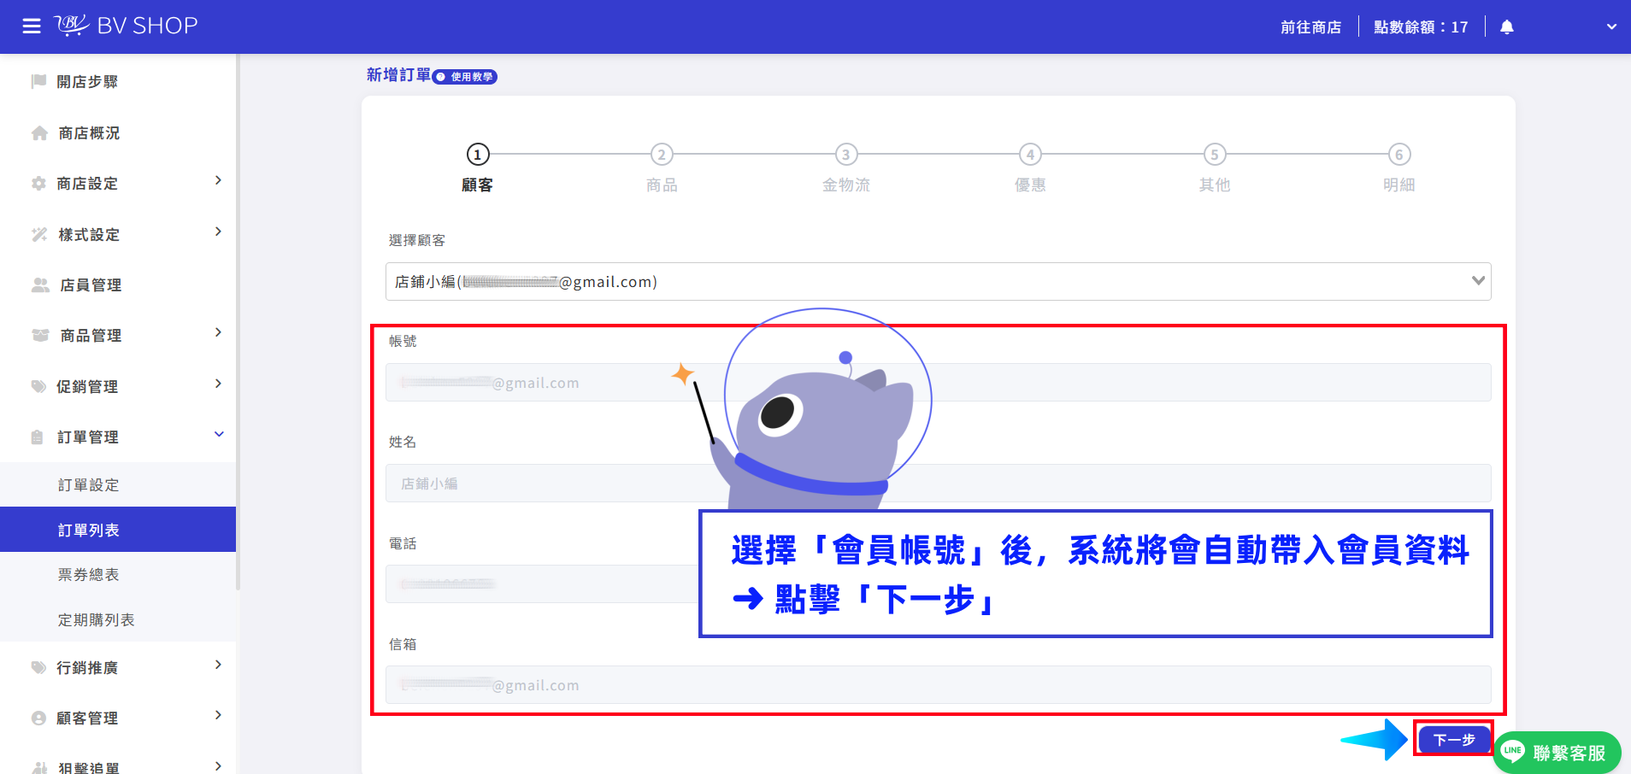Click the 開店步驟 flag icon
Viewport: 1631px width, 774px height.
pos(38,81)
